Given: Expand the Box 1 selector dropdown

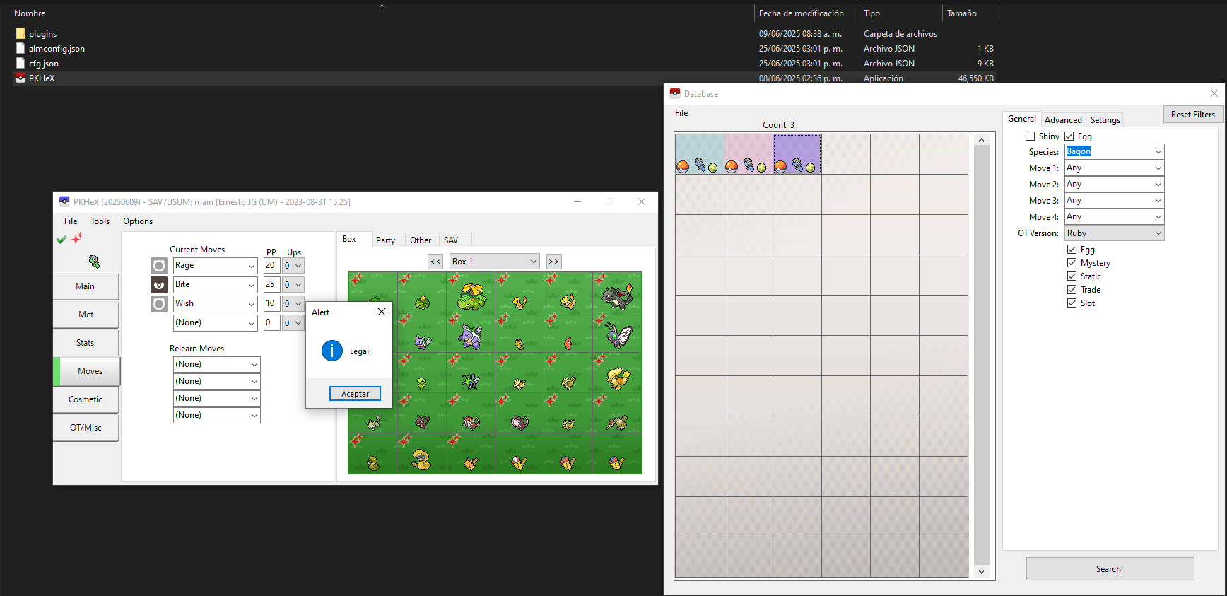Looking at the screenshot, I should 494,262.
